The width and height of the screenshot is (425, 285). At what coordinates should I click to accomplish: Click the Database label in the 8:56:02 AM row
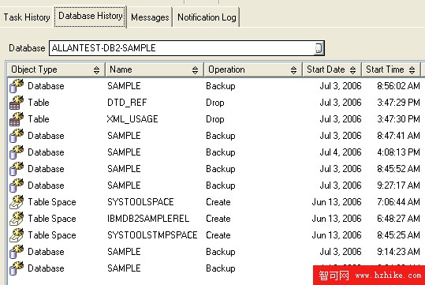tap(46, 86)
